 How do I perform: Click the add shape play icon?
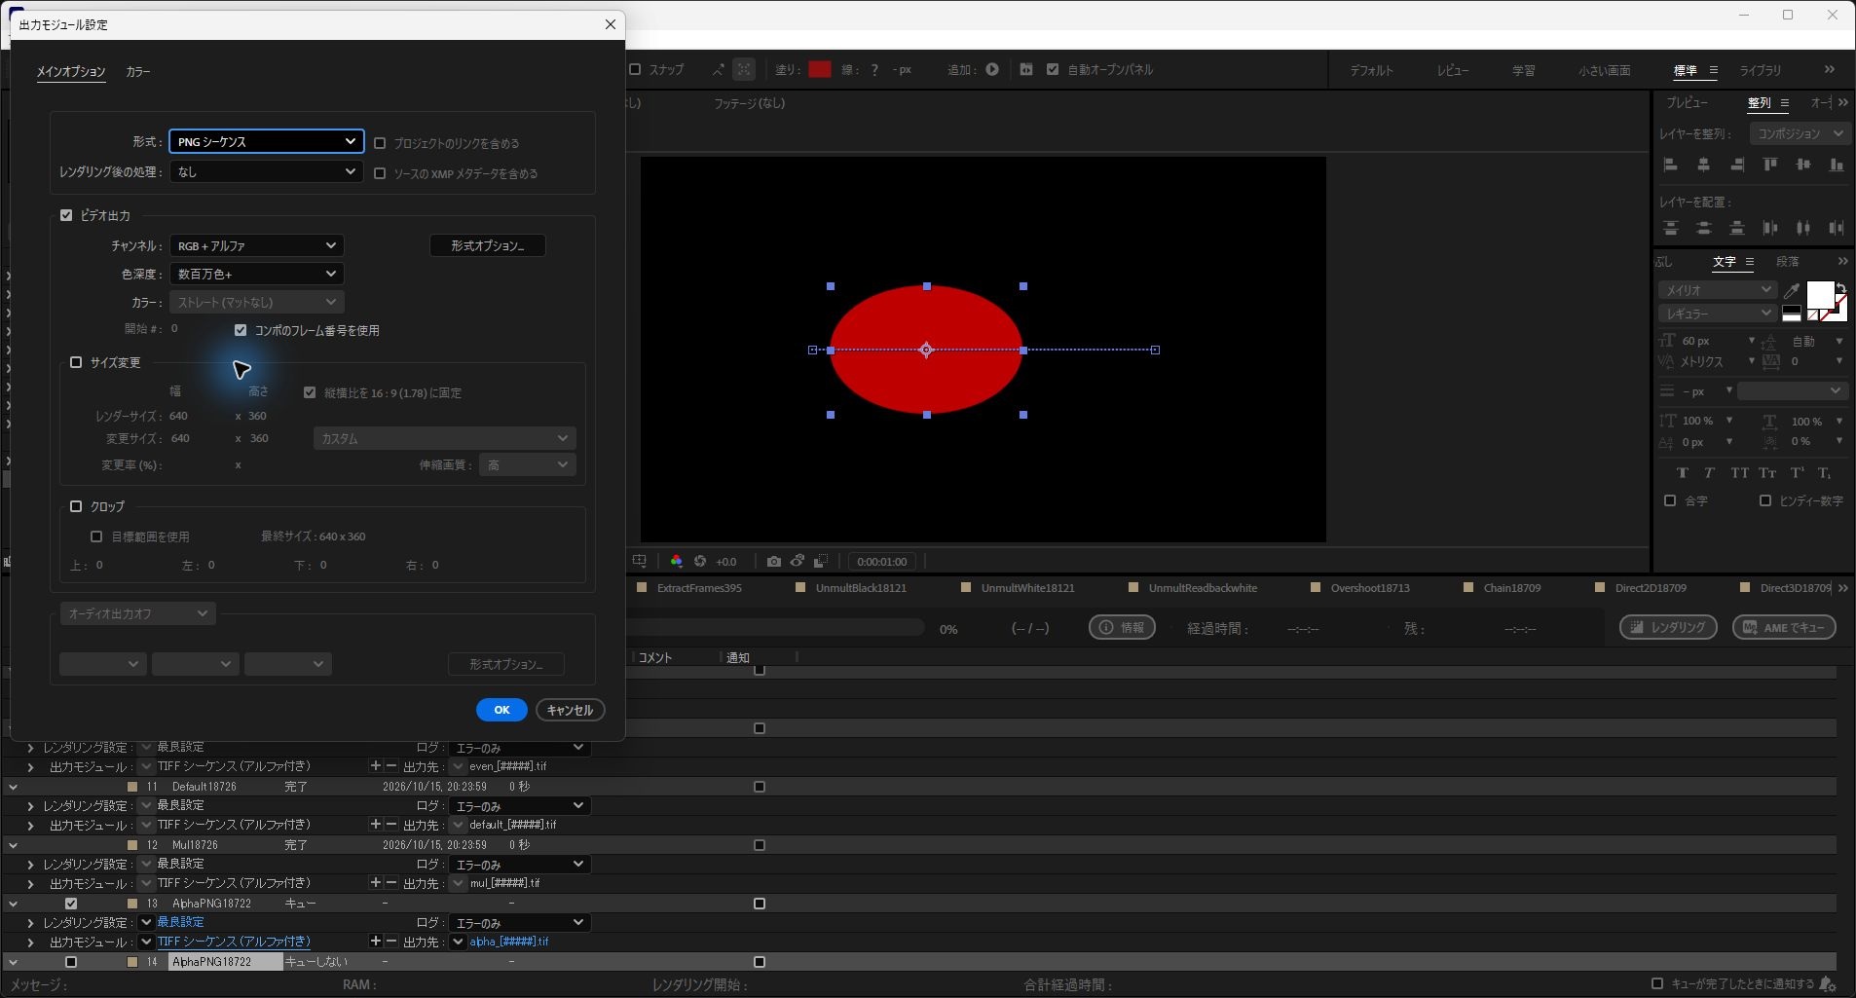[991, 69]
